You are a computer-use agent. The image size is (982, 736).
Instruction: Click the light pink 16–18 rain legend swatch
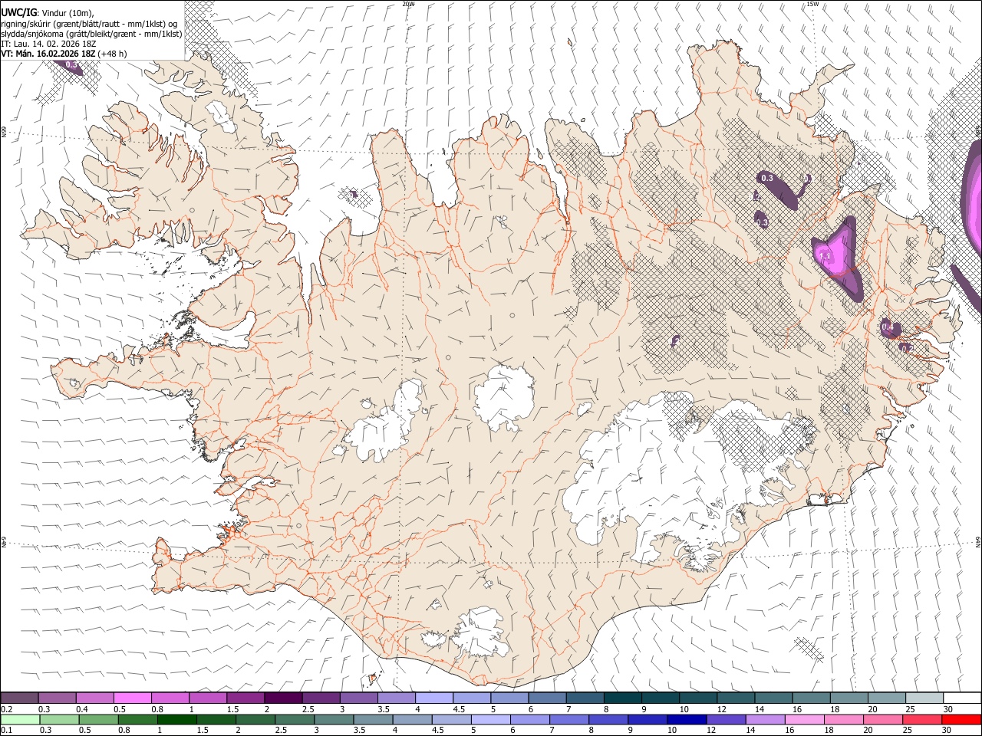click(x=804, y=719)
